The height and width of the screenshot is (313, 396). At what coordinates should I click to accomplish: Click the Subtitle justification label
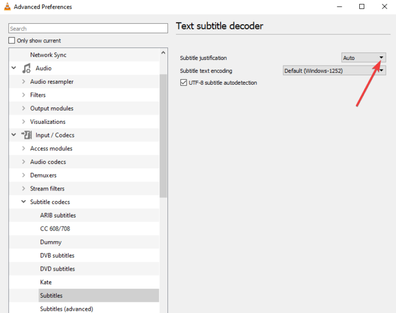click(203, 58)
